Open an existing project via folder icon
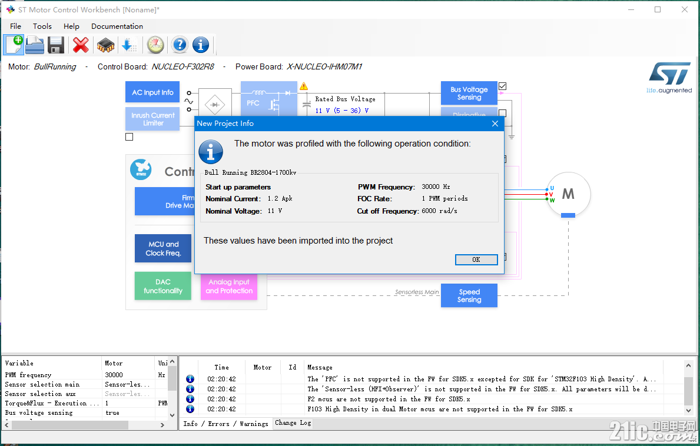Screen dimensions: 700x446 [x=35, y=45]
